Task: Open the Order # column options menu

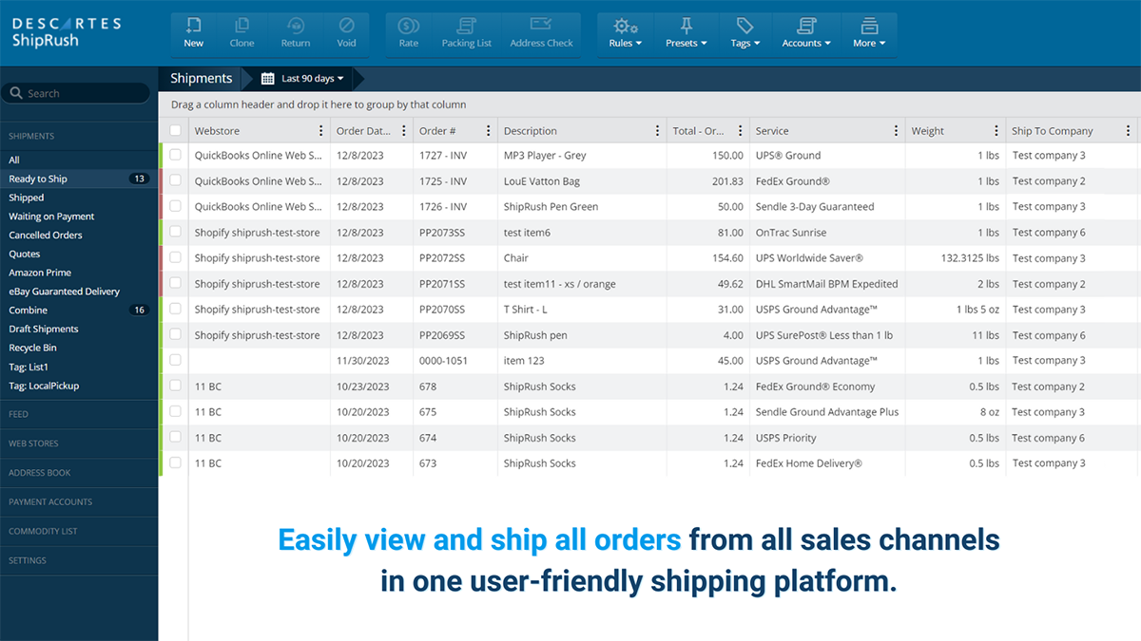Action: tap(489, 130)
